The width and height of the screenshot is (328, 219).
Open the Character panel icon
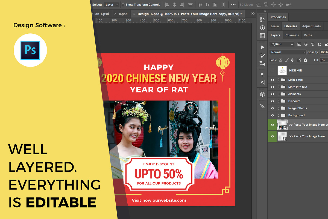coord(262,82)
